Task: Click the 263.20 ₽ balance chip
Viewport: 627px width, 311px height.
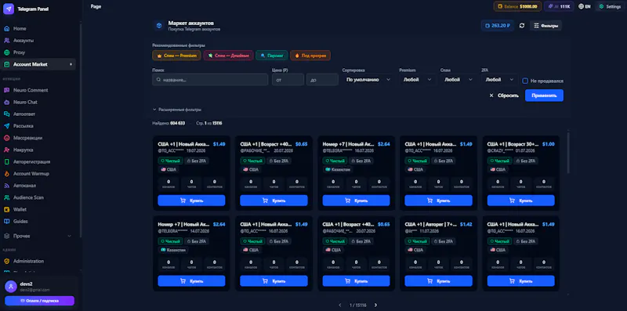Action: coord(498,26)
